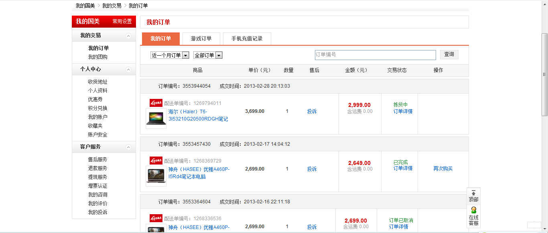Open the 近一个月订单 time range dropdown
This screenshot has height=233, width=548.
pyautogui.click(x=170, y=55)
